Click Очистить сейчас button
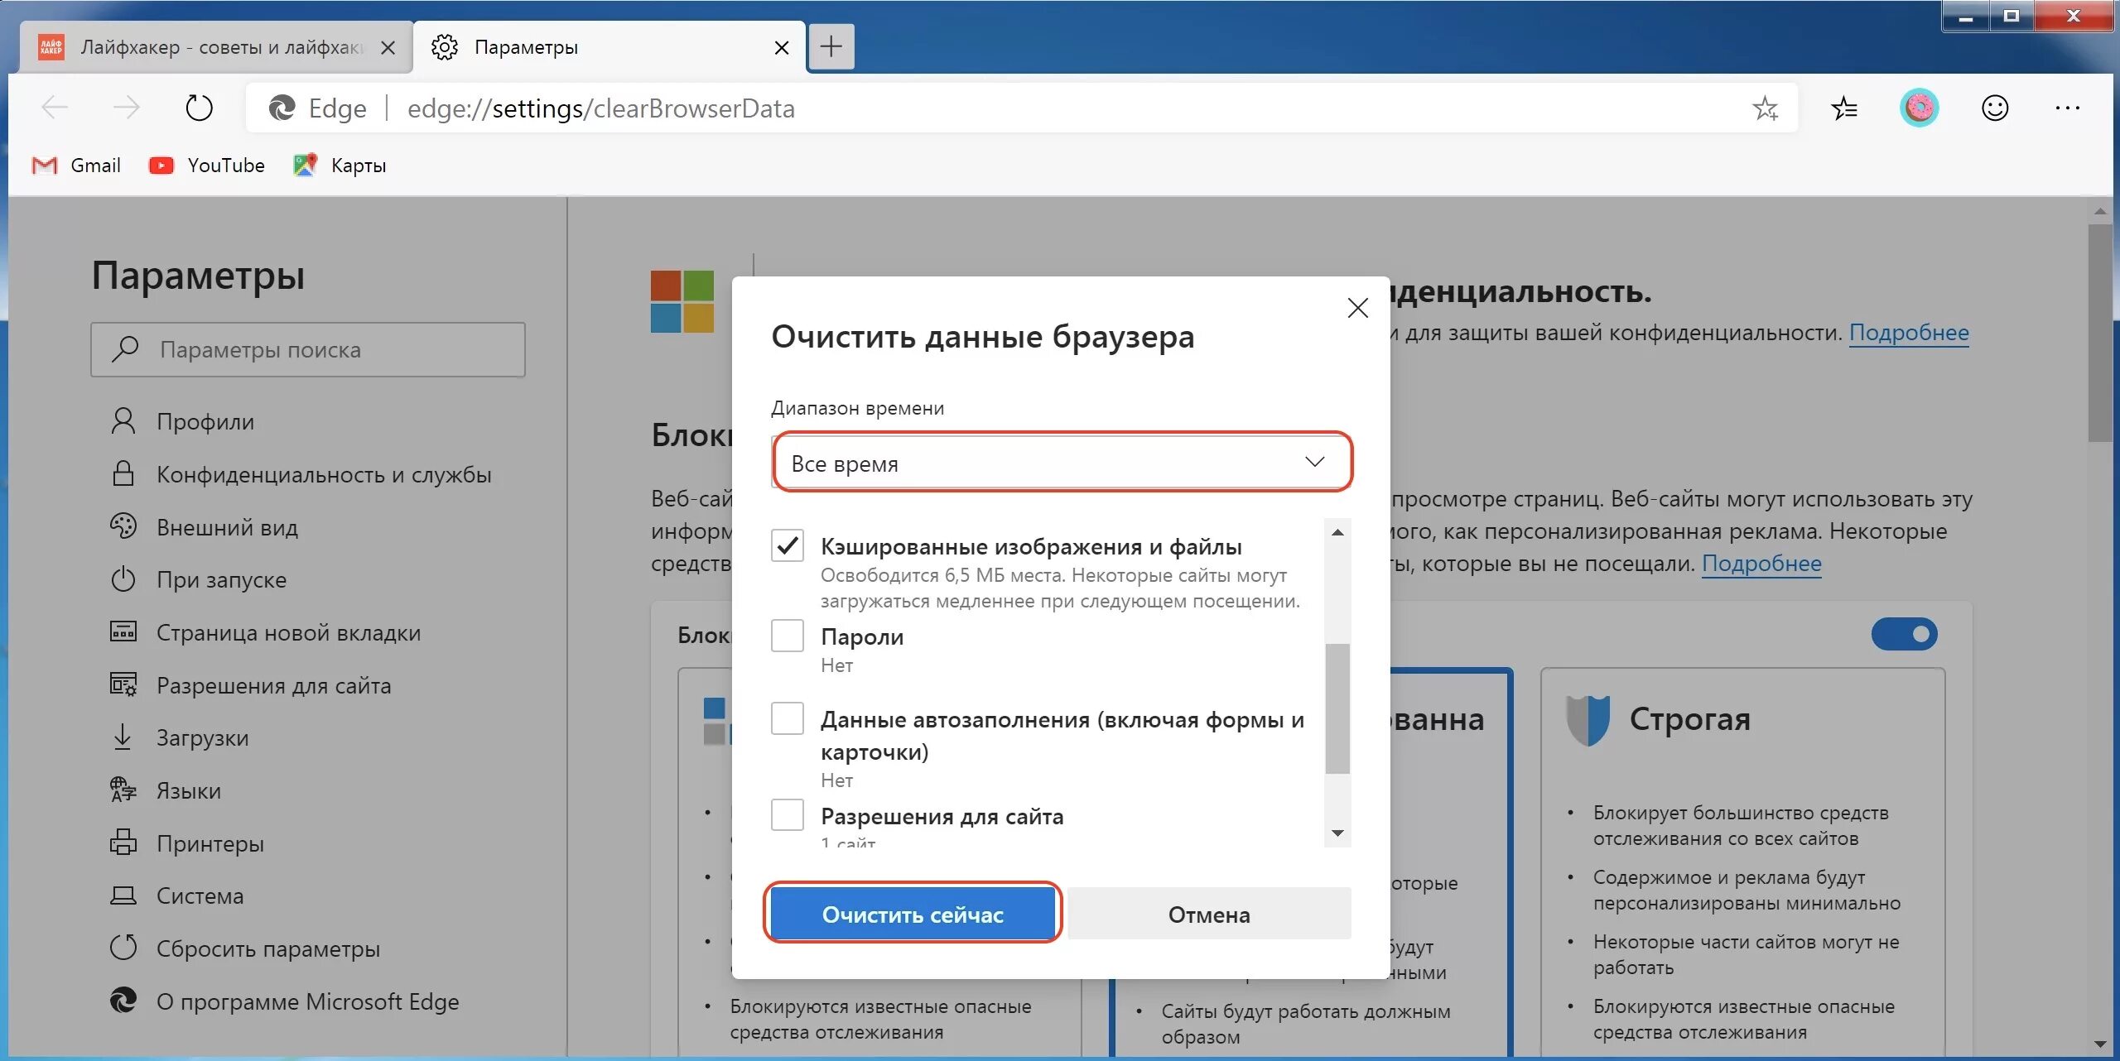Viewport: 2120px width, 1061px height. click(913, 912)
